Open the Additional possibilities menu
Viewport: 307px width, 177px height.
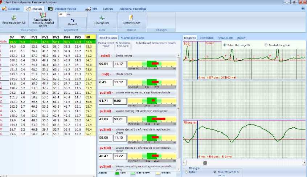(133, 8)
